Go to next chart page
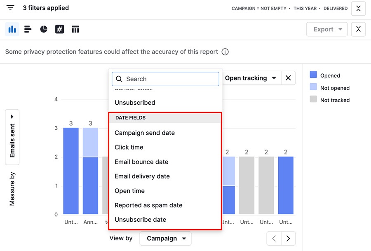371x251 pixels. coord(288,238)
